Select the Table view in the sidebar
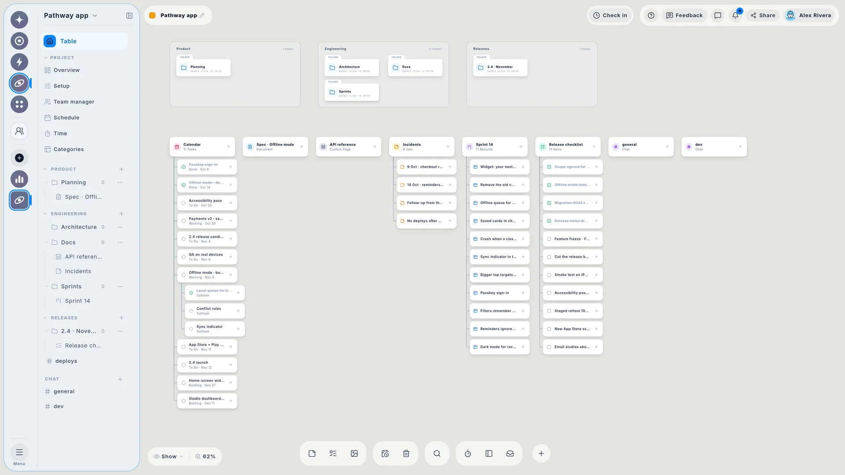This screenshot has width=845, height=475. click(84, 41)
